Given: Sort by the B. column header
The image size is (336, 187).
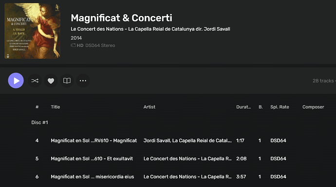Looking at the screenshot, I should 261,107.
